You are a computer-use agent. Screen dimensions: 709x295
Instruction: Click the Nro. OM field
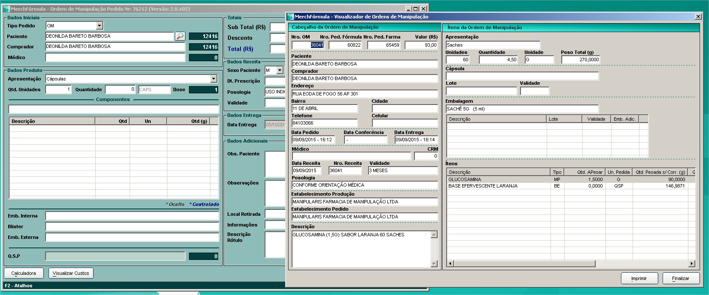pos(308,45)
